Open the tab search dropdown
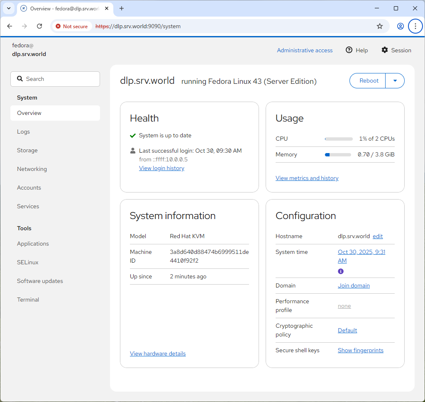This screenshot has height=402, width=425. [8, 8]
